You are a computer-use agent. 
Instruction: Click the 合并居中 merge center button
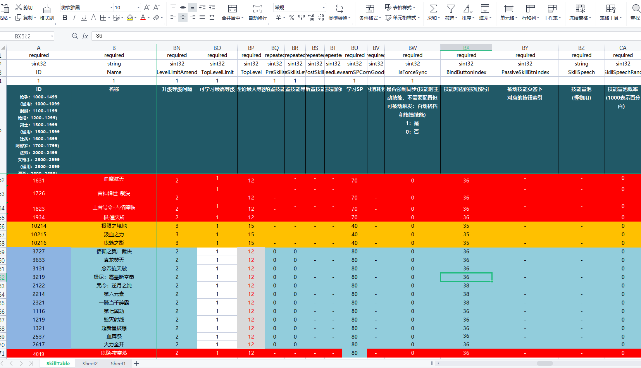[233, 12]
